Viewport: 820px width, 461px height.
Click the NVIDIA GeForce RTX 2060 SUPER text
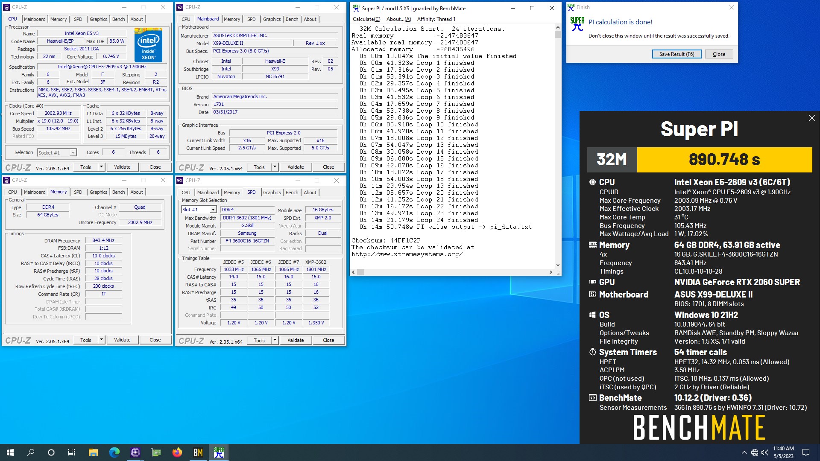(x=737, y=282)
